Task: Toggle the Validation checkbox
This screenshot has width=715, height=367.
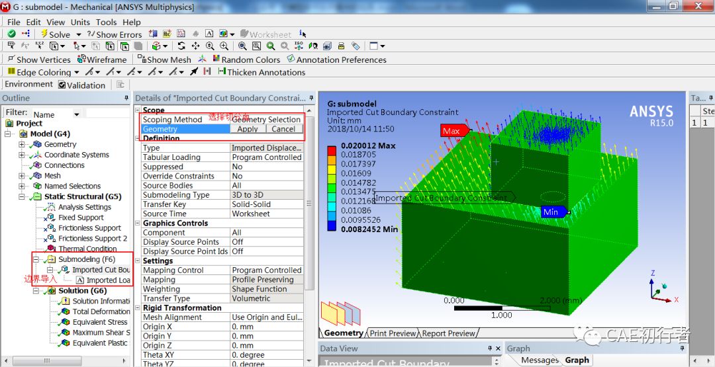Action: tap(62, 85)
